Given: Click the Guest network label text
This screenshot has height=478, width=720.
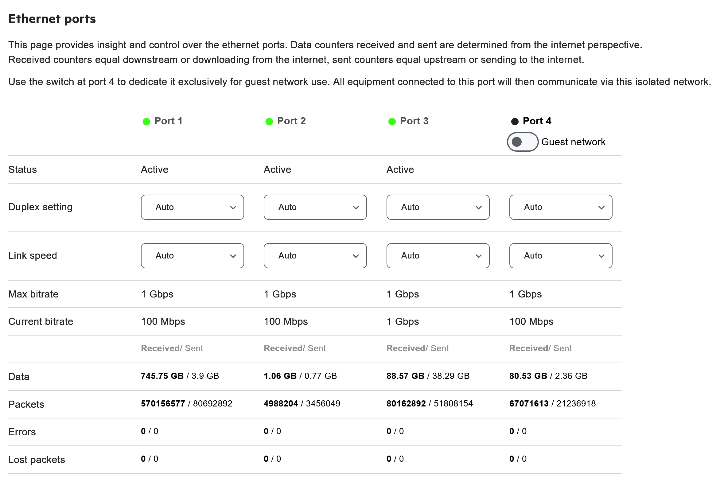Looking at the screenshot, I should 573,142.
